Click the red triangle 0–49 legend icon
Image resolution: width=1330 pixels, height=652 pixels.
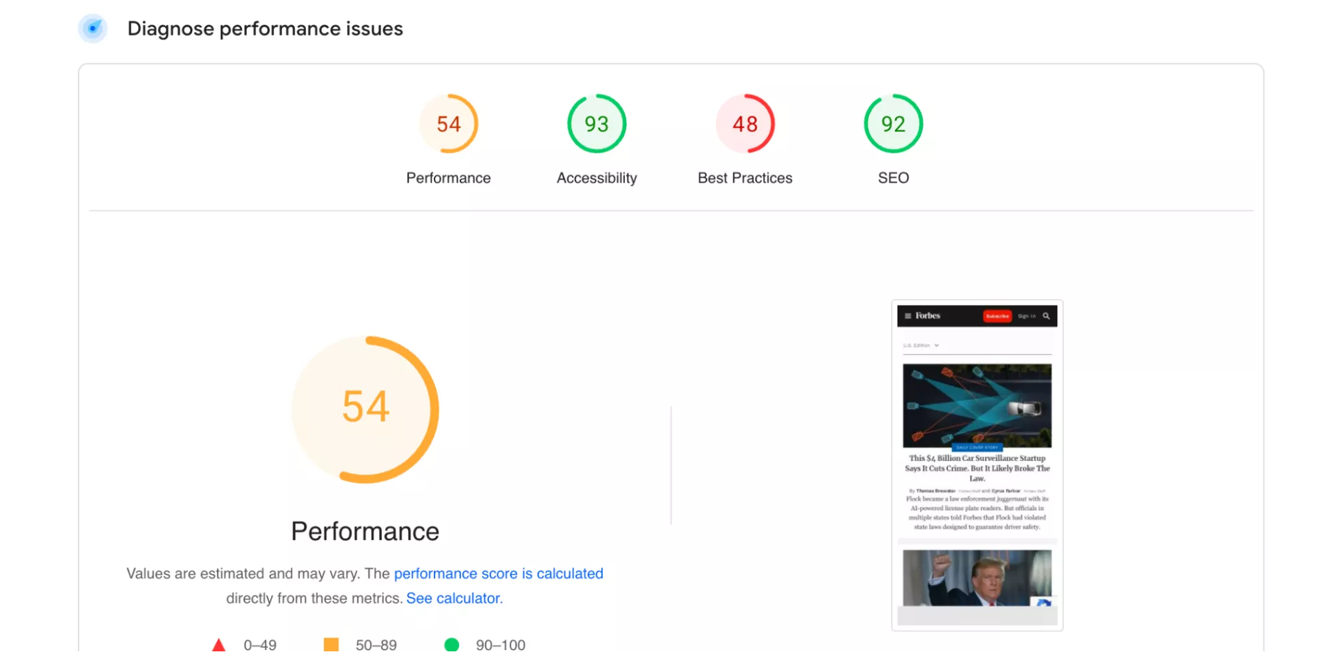[x=218, y=645]
